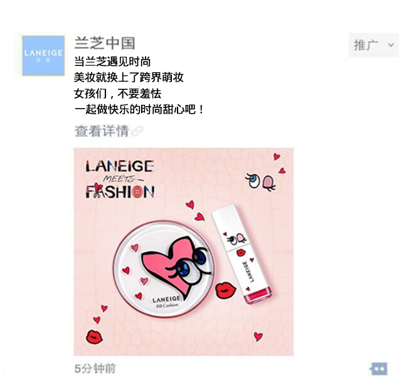
Task: Click the LANEIGE MEETS FASHION title in the ad
Action: click(120, 179)
